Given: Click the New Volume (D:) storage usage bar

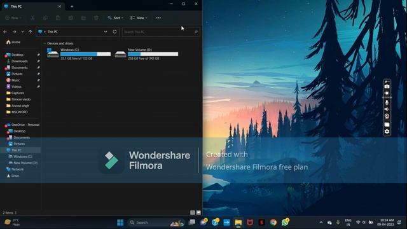Looking at the screenshot, I should [153, 54].
